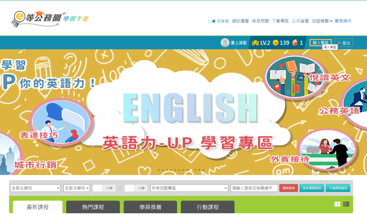This screenshot has width=367, height=214.
Task: Open the gift box rewards icon
Action: pyautogui.click(x=295, y=43)
